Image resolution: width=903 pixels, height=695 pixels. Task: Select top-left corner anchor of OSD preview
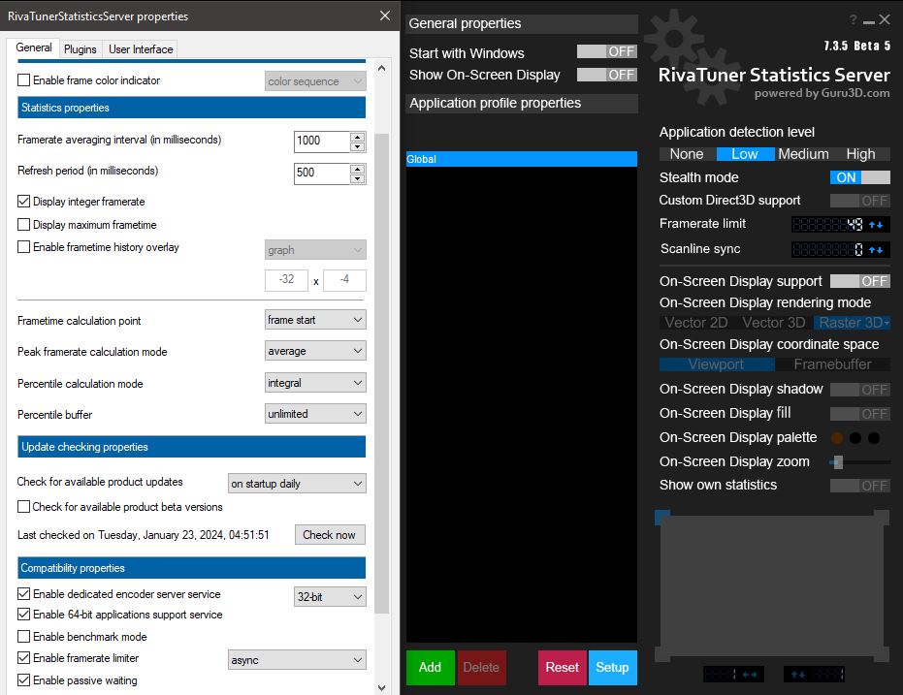coord(662,517)
